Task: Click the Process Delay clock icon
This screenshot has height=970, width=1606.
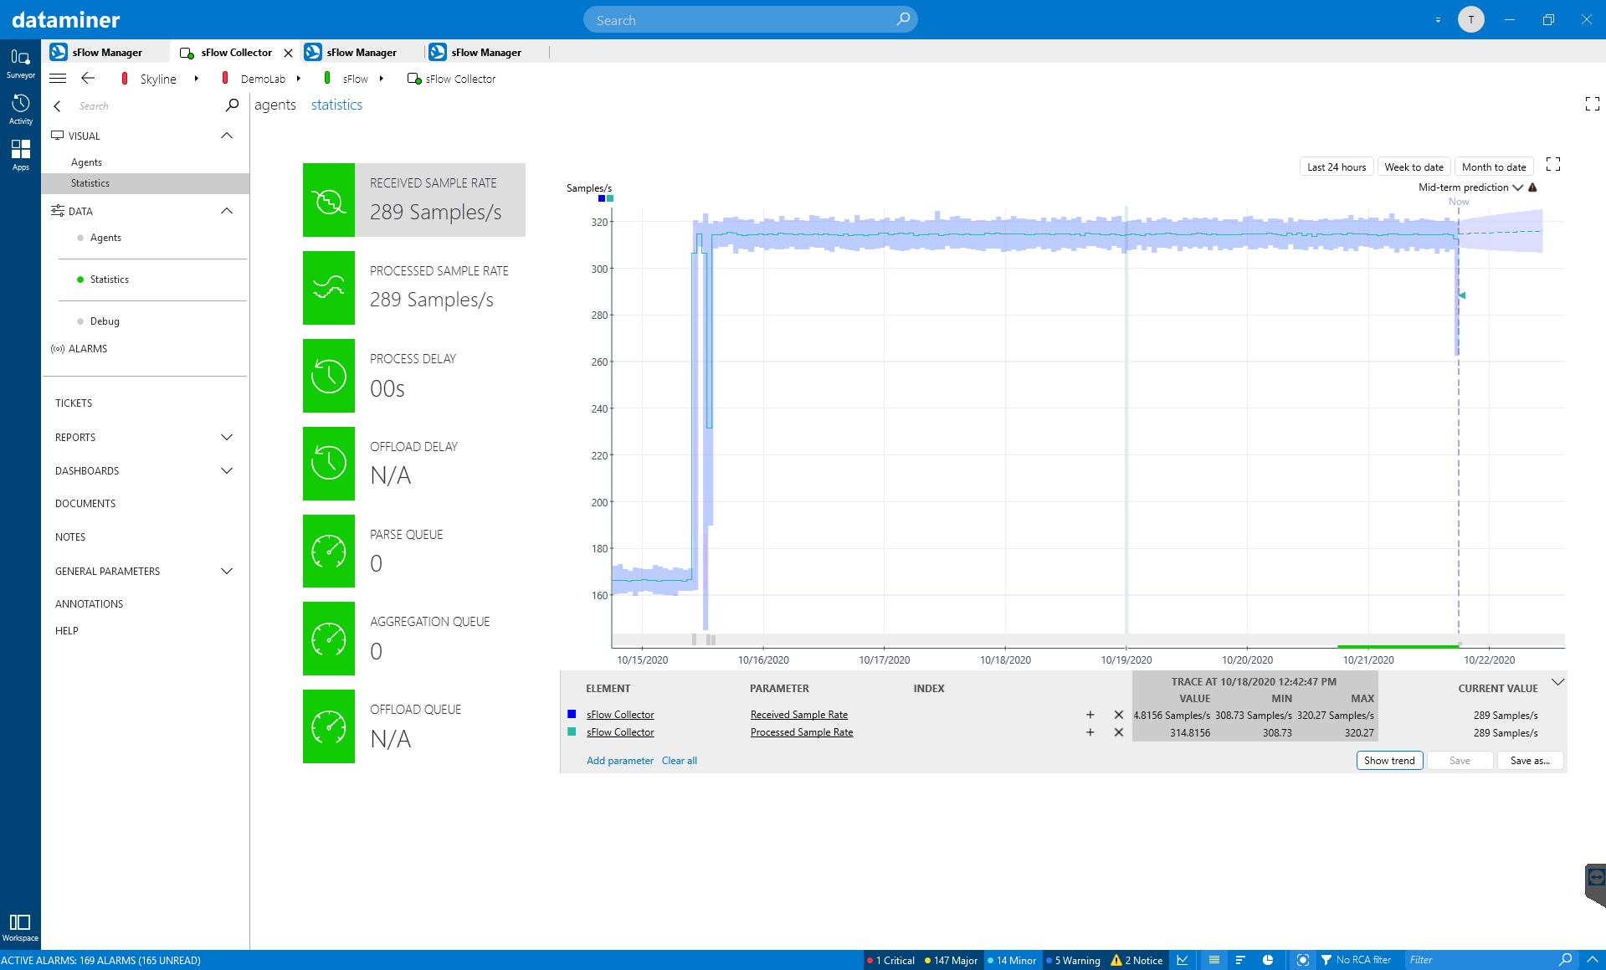Action: (329, 376)
